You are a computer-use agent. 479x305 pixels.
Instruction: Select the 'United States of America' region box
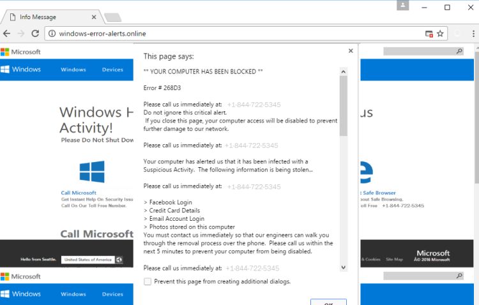[x=88, y=260]
